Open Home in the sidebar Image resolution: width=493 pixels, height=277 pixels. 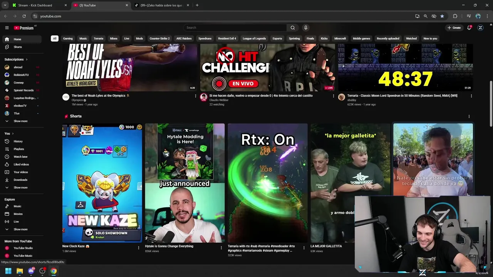click(x=21, y=39)
